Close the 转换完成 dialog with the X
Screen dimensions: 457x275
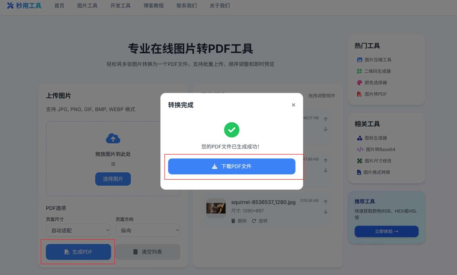click(x=293, y=105)
